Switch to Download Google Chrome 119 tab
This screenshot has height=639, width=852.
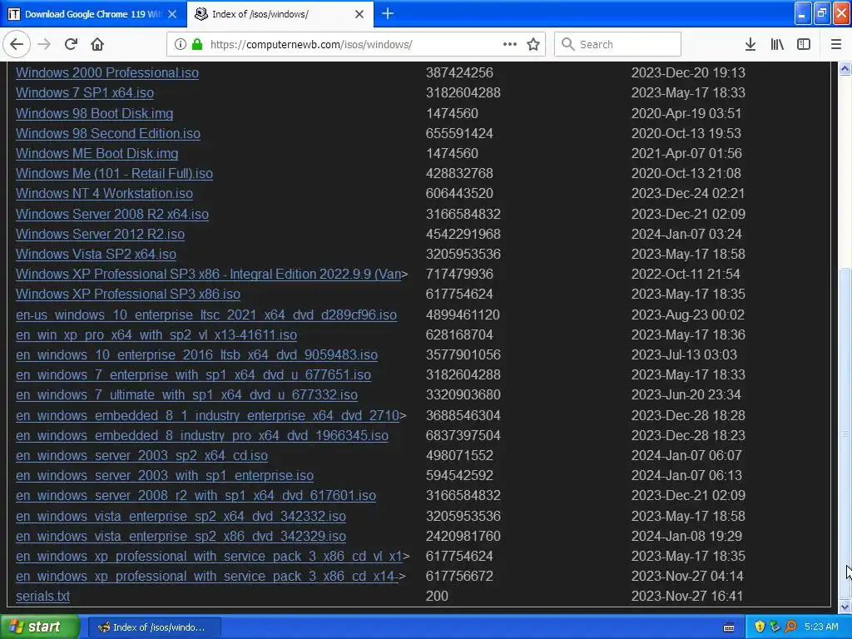(93, 14)
